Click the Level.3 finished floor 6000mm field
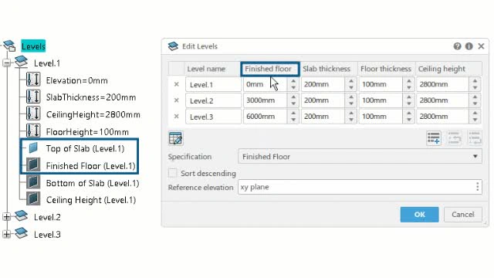Image resolution: width=494 pixels, height=278 pixels. (266, 117)
